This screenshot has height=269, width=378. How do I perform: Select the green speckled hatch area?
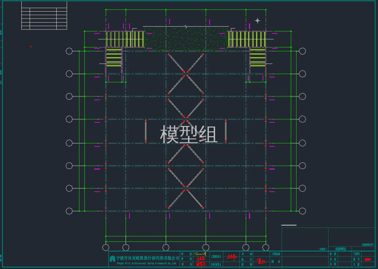coord(186,38)
